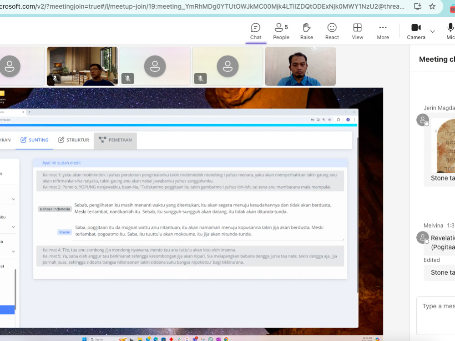
Task: Click inside the Boano translation text area
Action: pos(208,231)
